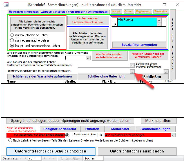This screenshot has height=162, width=185.
Task: Click the Access form icon in title bar
Action: click(5, 5)
